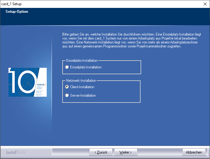Viewport: 210px width, 159px height.
Task: Select the Einzelplatz-Installation radio button
Action: click(x=67, y=67)
